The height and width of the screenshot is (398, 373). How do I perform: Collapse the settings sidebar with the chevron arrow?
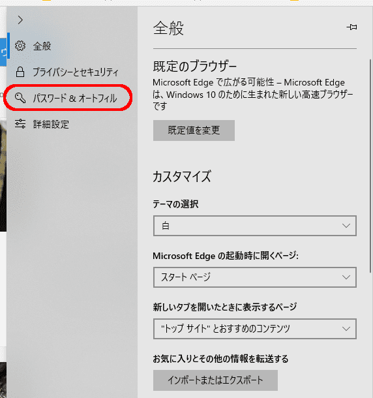click(x=20, y=20)
